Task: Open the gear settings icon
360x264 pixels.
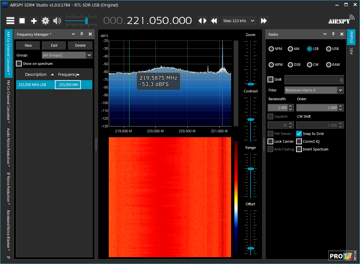Action: [x=45, y=21]
